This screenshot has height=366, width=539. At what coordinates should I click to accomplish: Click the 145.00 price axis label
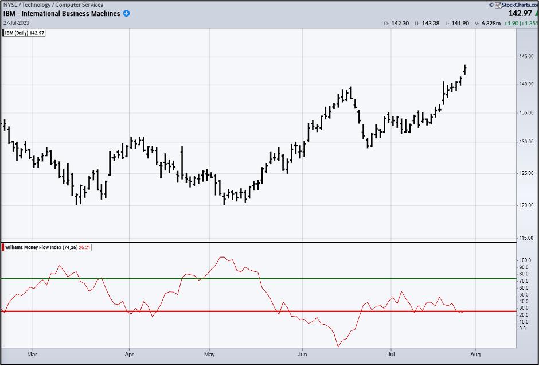(526, 56)
